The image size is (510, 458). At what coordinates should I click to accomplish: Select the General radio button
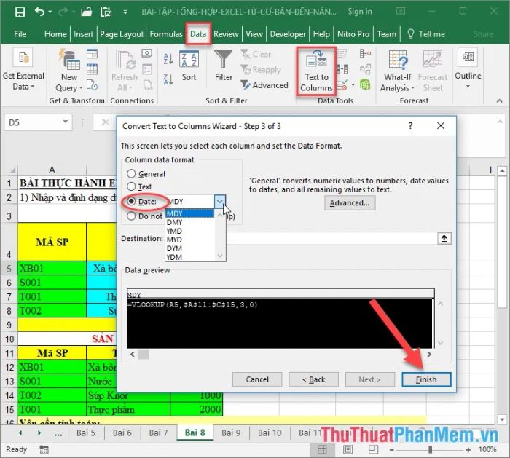(131, 173)
